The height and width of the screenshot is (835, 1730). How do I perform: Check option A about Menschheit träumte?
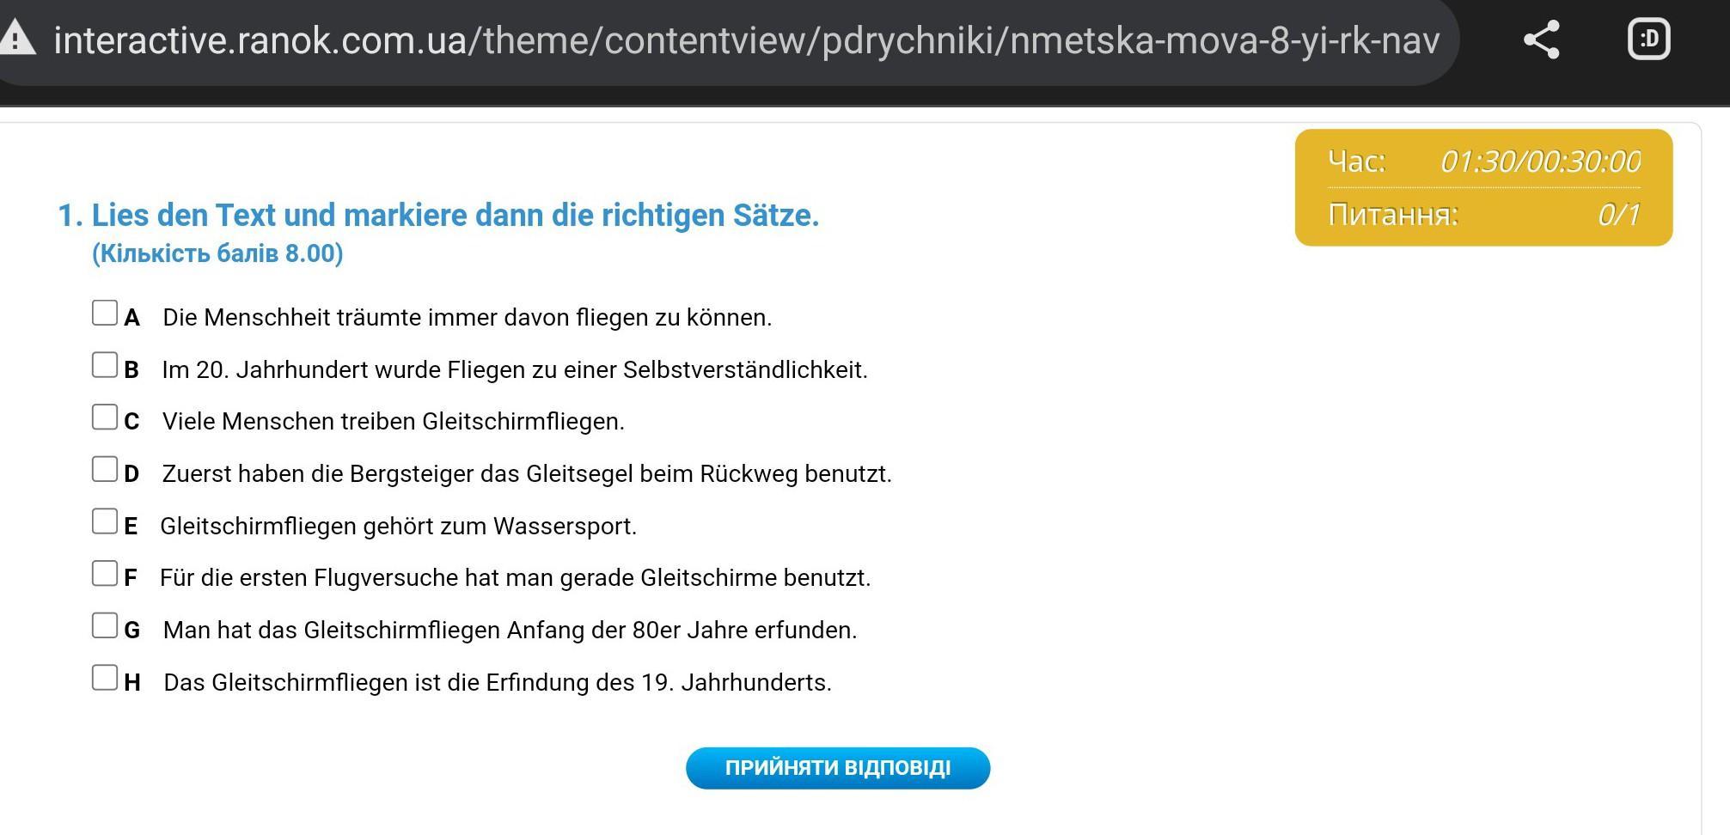[105, 314]
